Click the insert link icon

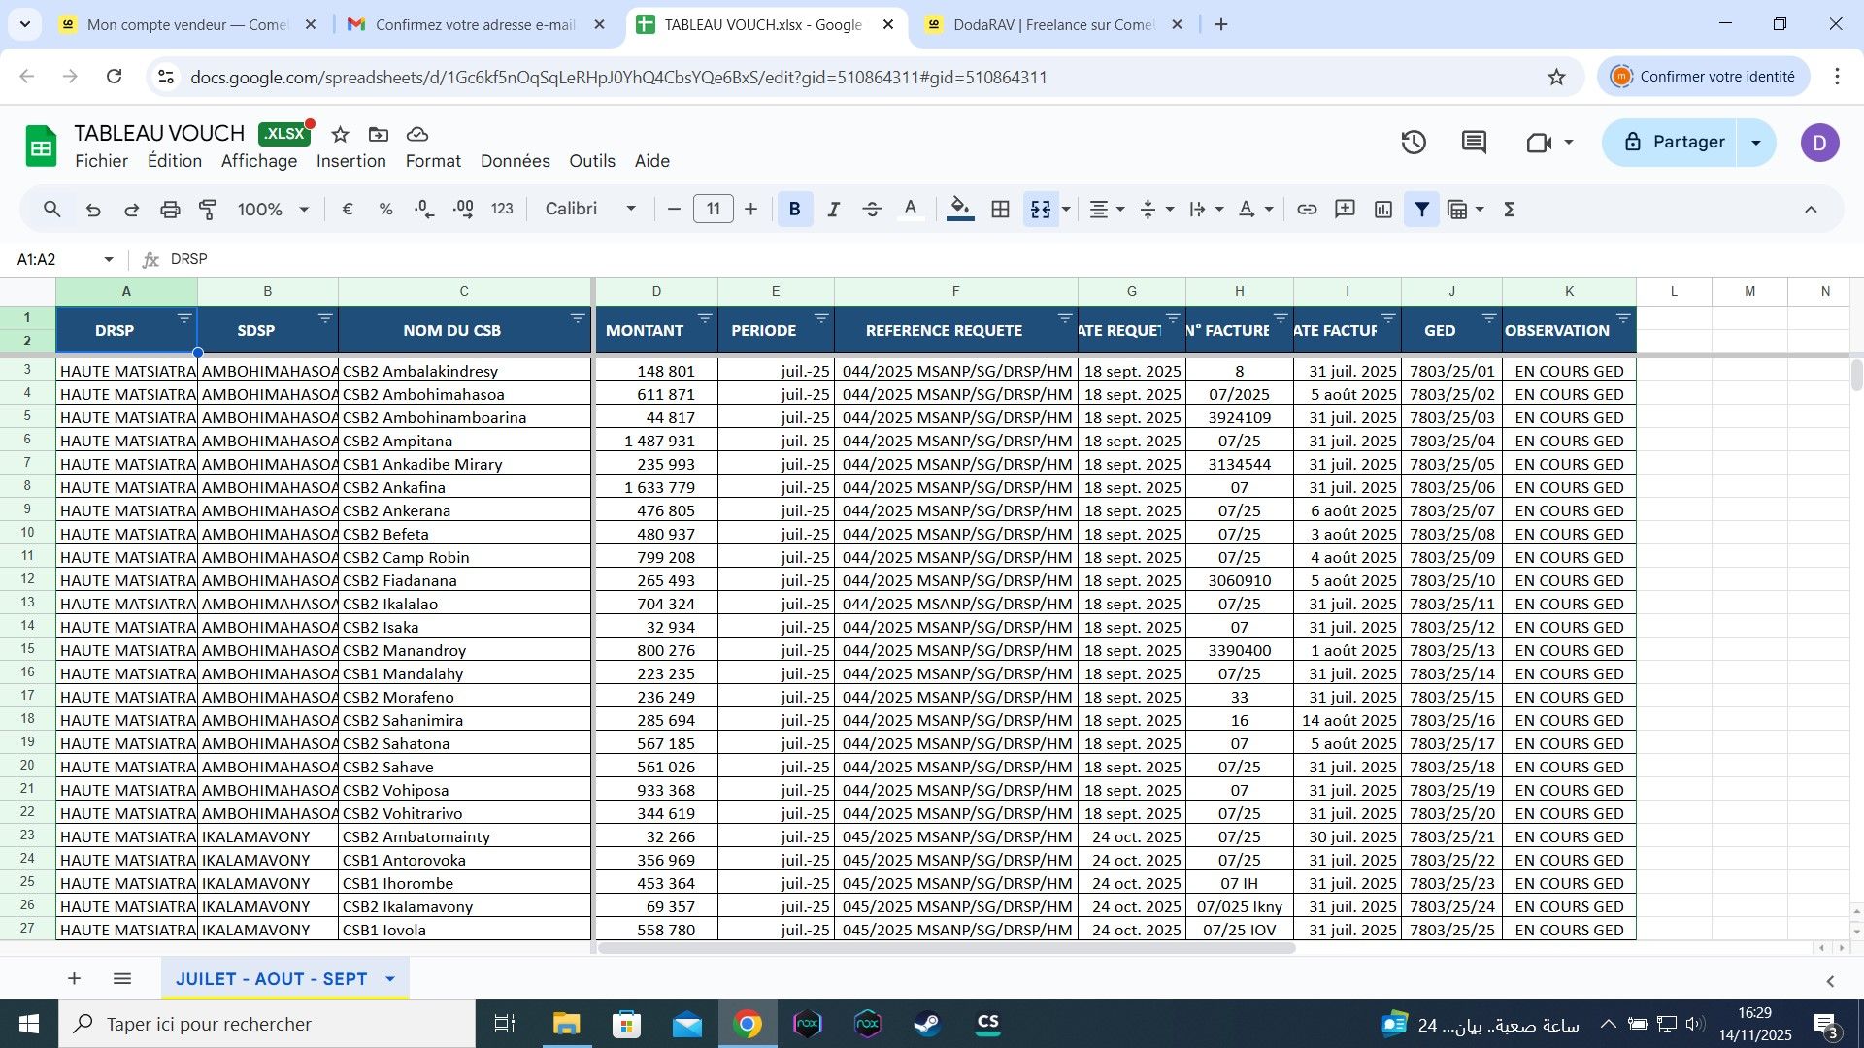pyautogui.click(x=1307, y=209)
